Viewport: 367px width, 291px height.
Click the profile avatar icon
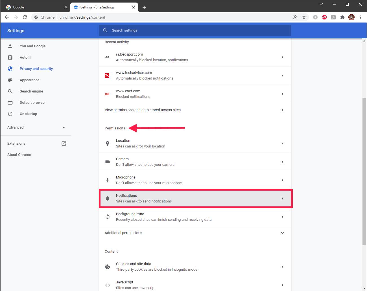point(351,17)
